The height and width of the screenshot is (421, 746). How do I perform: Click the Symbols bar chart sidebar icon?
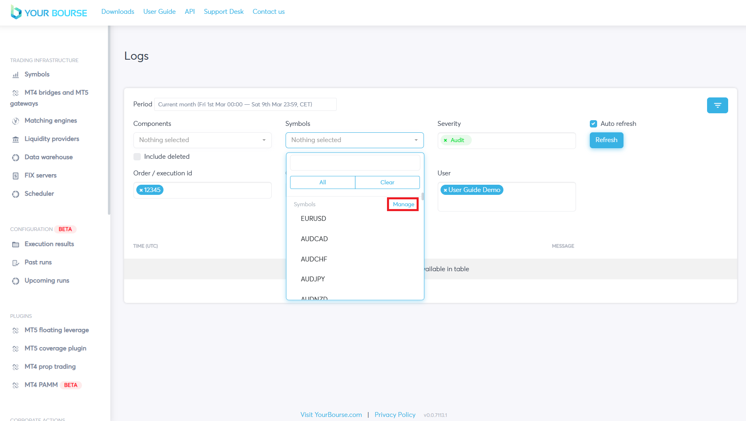click(15, 75)
